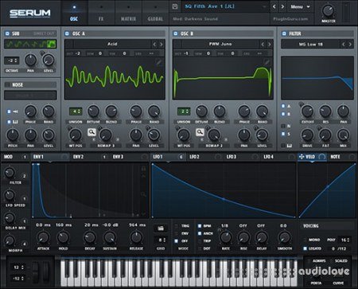Open the LFO shape folder icon

(161, 228)
